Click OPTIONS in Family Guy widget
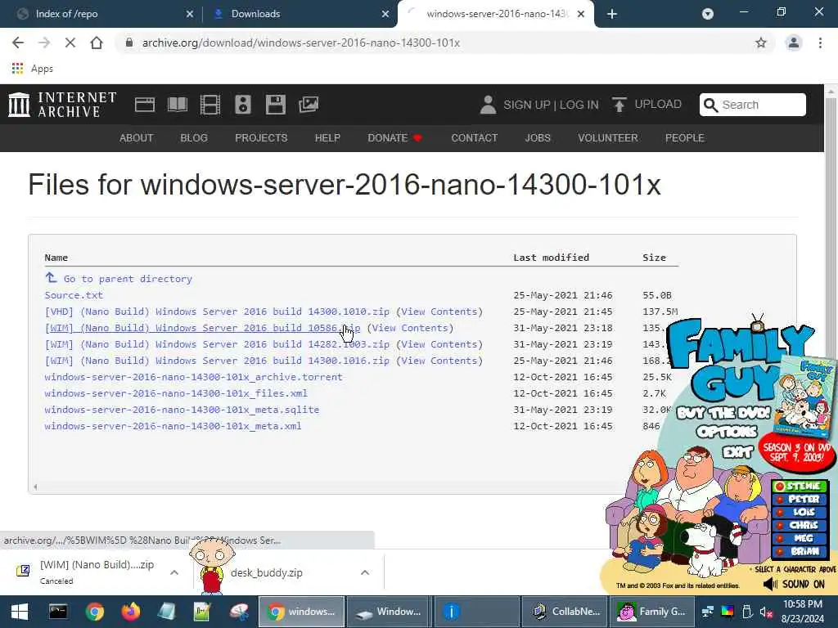Screen dimensions: 838x628 727,432
